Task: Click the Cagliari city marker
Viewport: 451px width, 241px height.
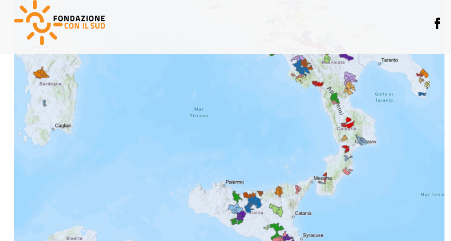Action: (x=54, y=129)
